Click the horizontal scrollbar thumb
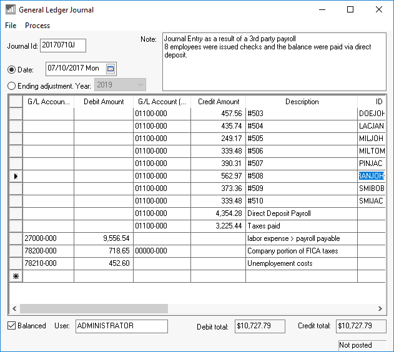The height and width of the screenshot is (352, 394). pyautogui.click(x=94, y=308)
